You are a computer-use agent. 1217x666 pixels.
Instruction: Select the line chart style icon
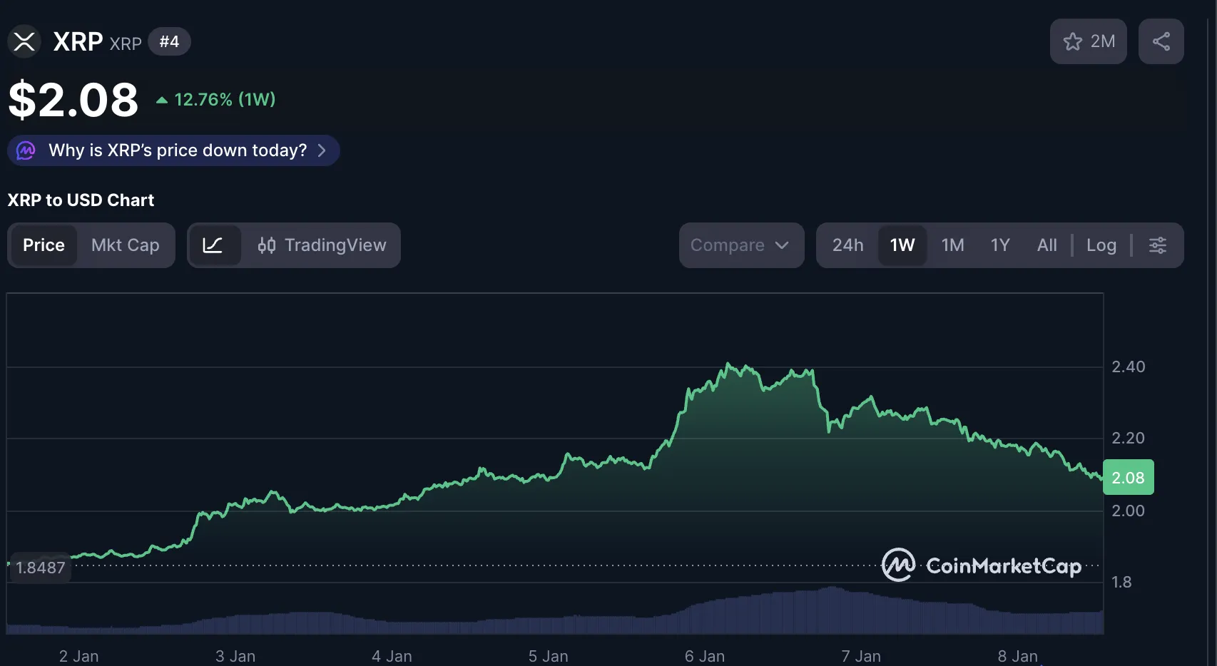click(215, 245)
